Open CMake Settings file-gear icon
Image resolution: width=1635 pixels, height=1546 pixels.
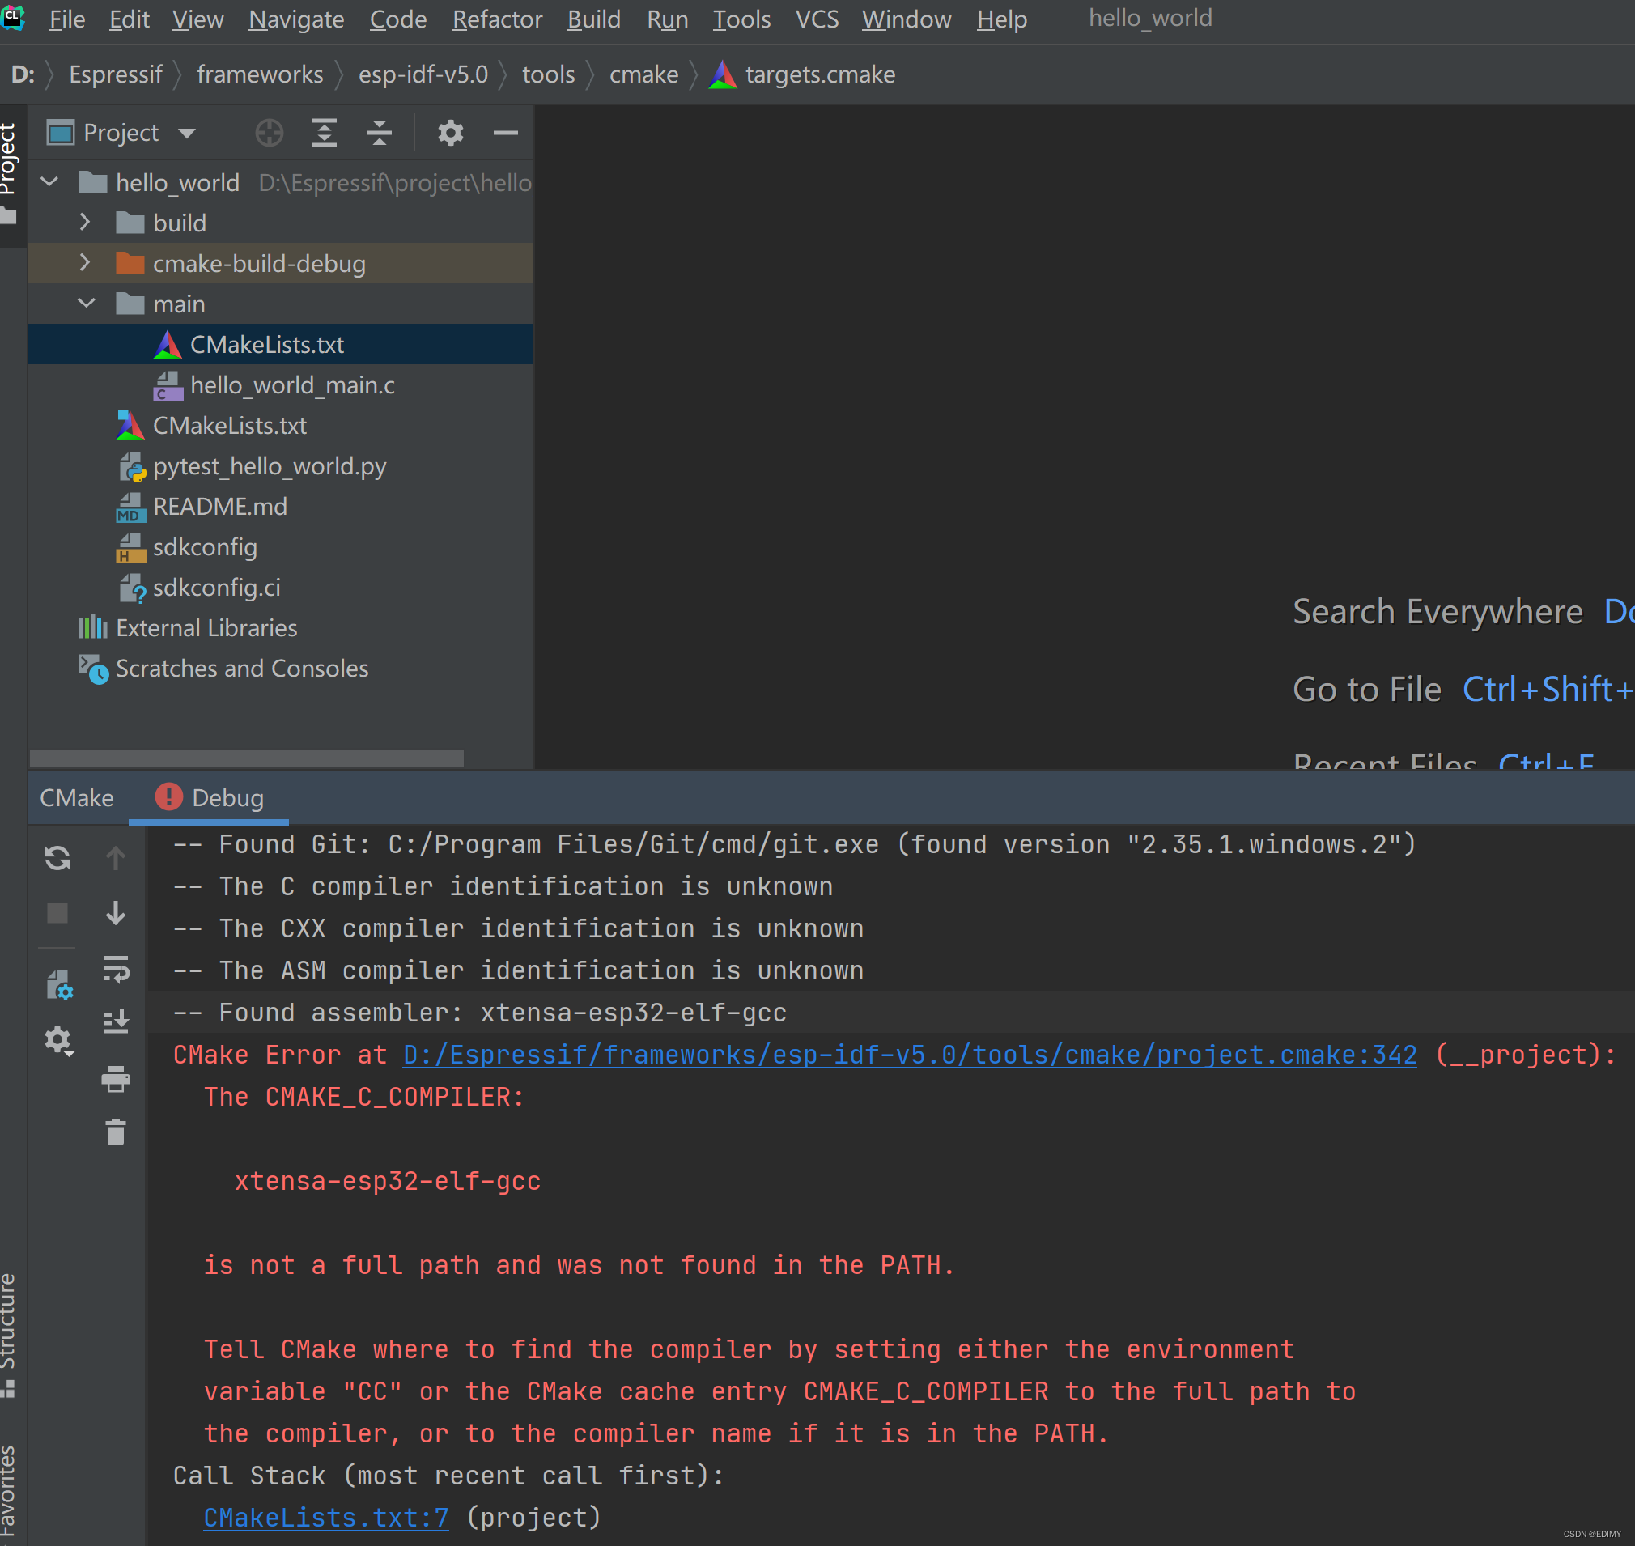(x=58, y=984)
